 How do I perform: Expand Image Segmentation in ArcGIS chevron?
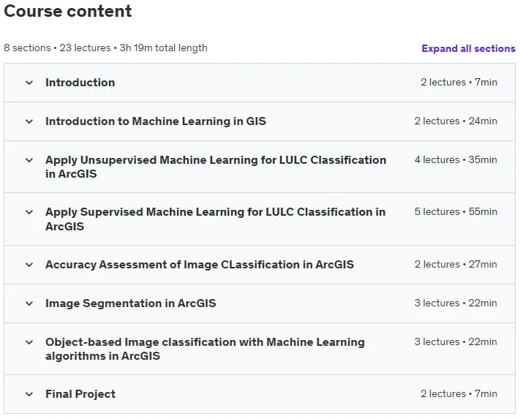(x=29, y=303)
